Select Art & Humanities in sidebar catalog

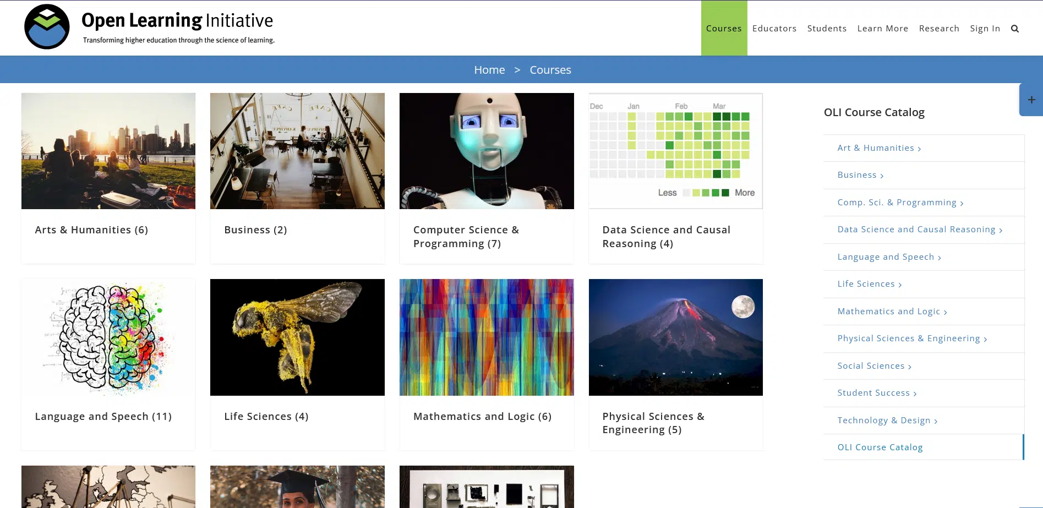click(x=879, y=148)
